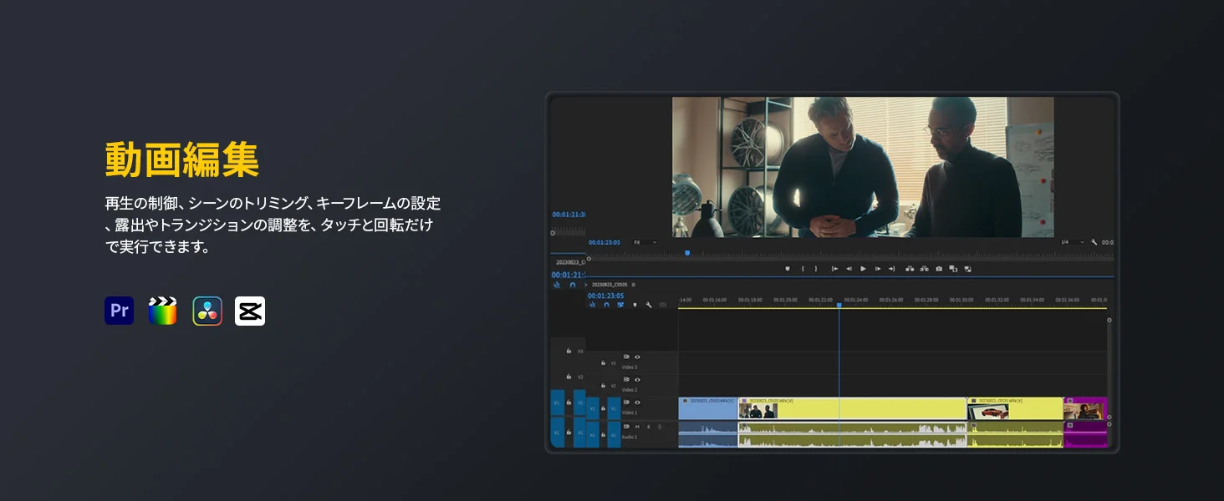Toggle linked selection in the timeline
Viewport: 1224px width, 501px height.
tap(620, 305)
